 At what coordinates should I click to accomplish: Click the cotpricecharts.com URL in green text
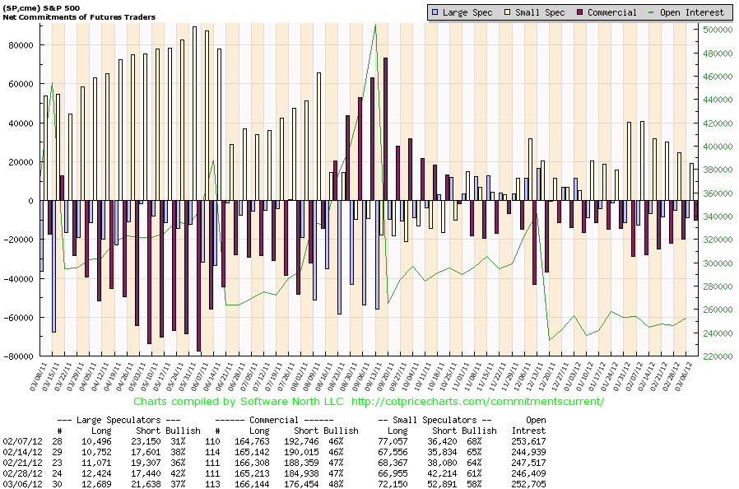(477, 401)
